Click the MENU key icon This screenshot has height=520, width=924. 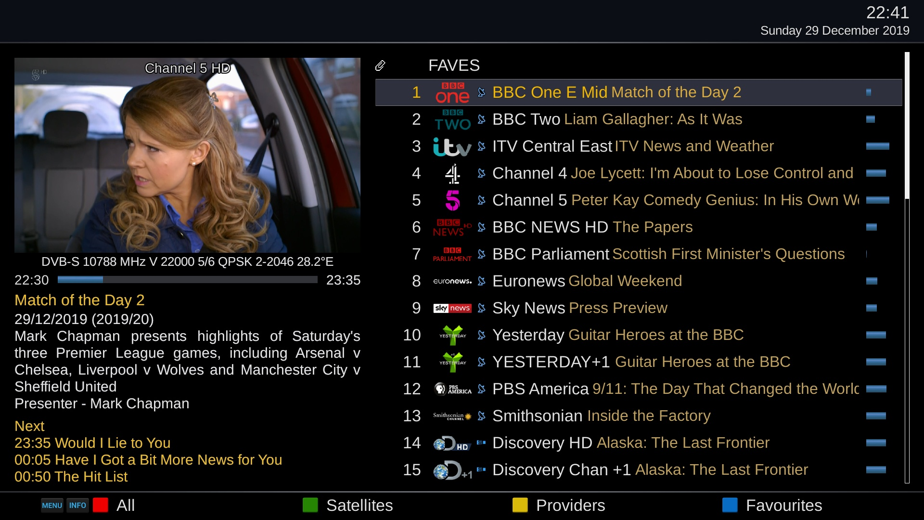tap(52, 506)
